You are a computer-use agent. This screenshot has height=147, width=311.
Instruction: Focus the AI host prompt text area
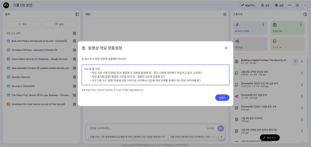coord(155,75)
